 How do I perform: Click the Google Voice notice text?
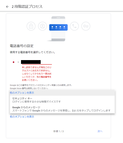(x=29, y=88)
